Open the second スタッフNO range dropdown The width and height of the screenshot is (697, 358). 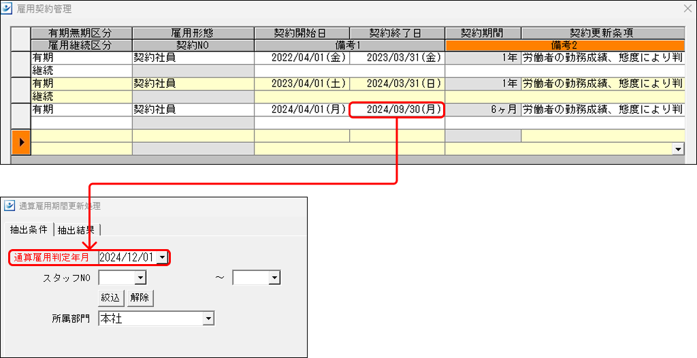tap(275, 278)
